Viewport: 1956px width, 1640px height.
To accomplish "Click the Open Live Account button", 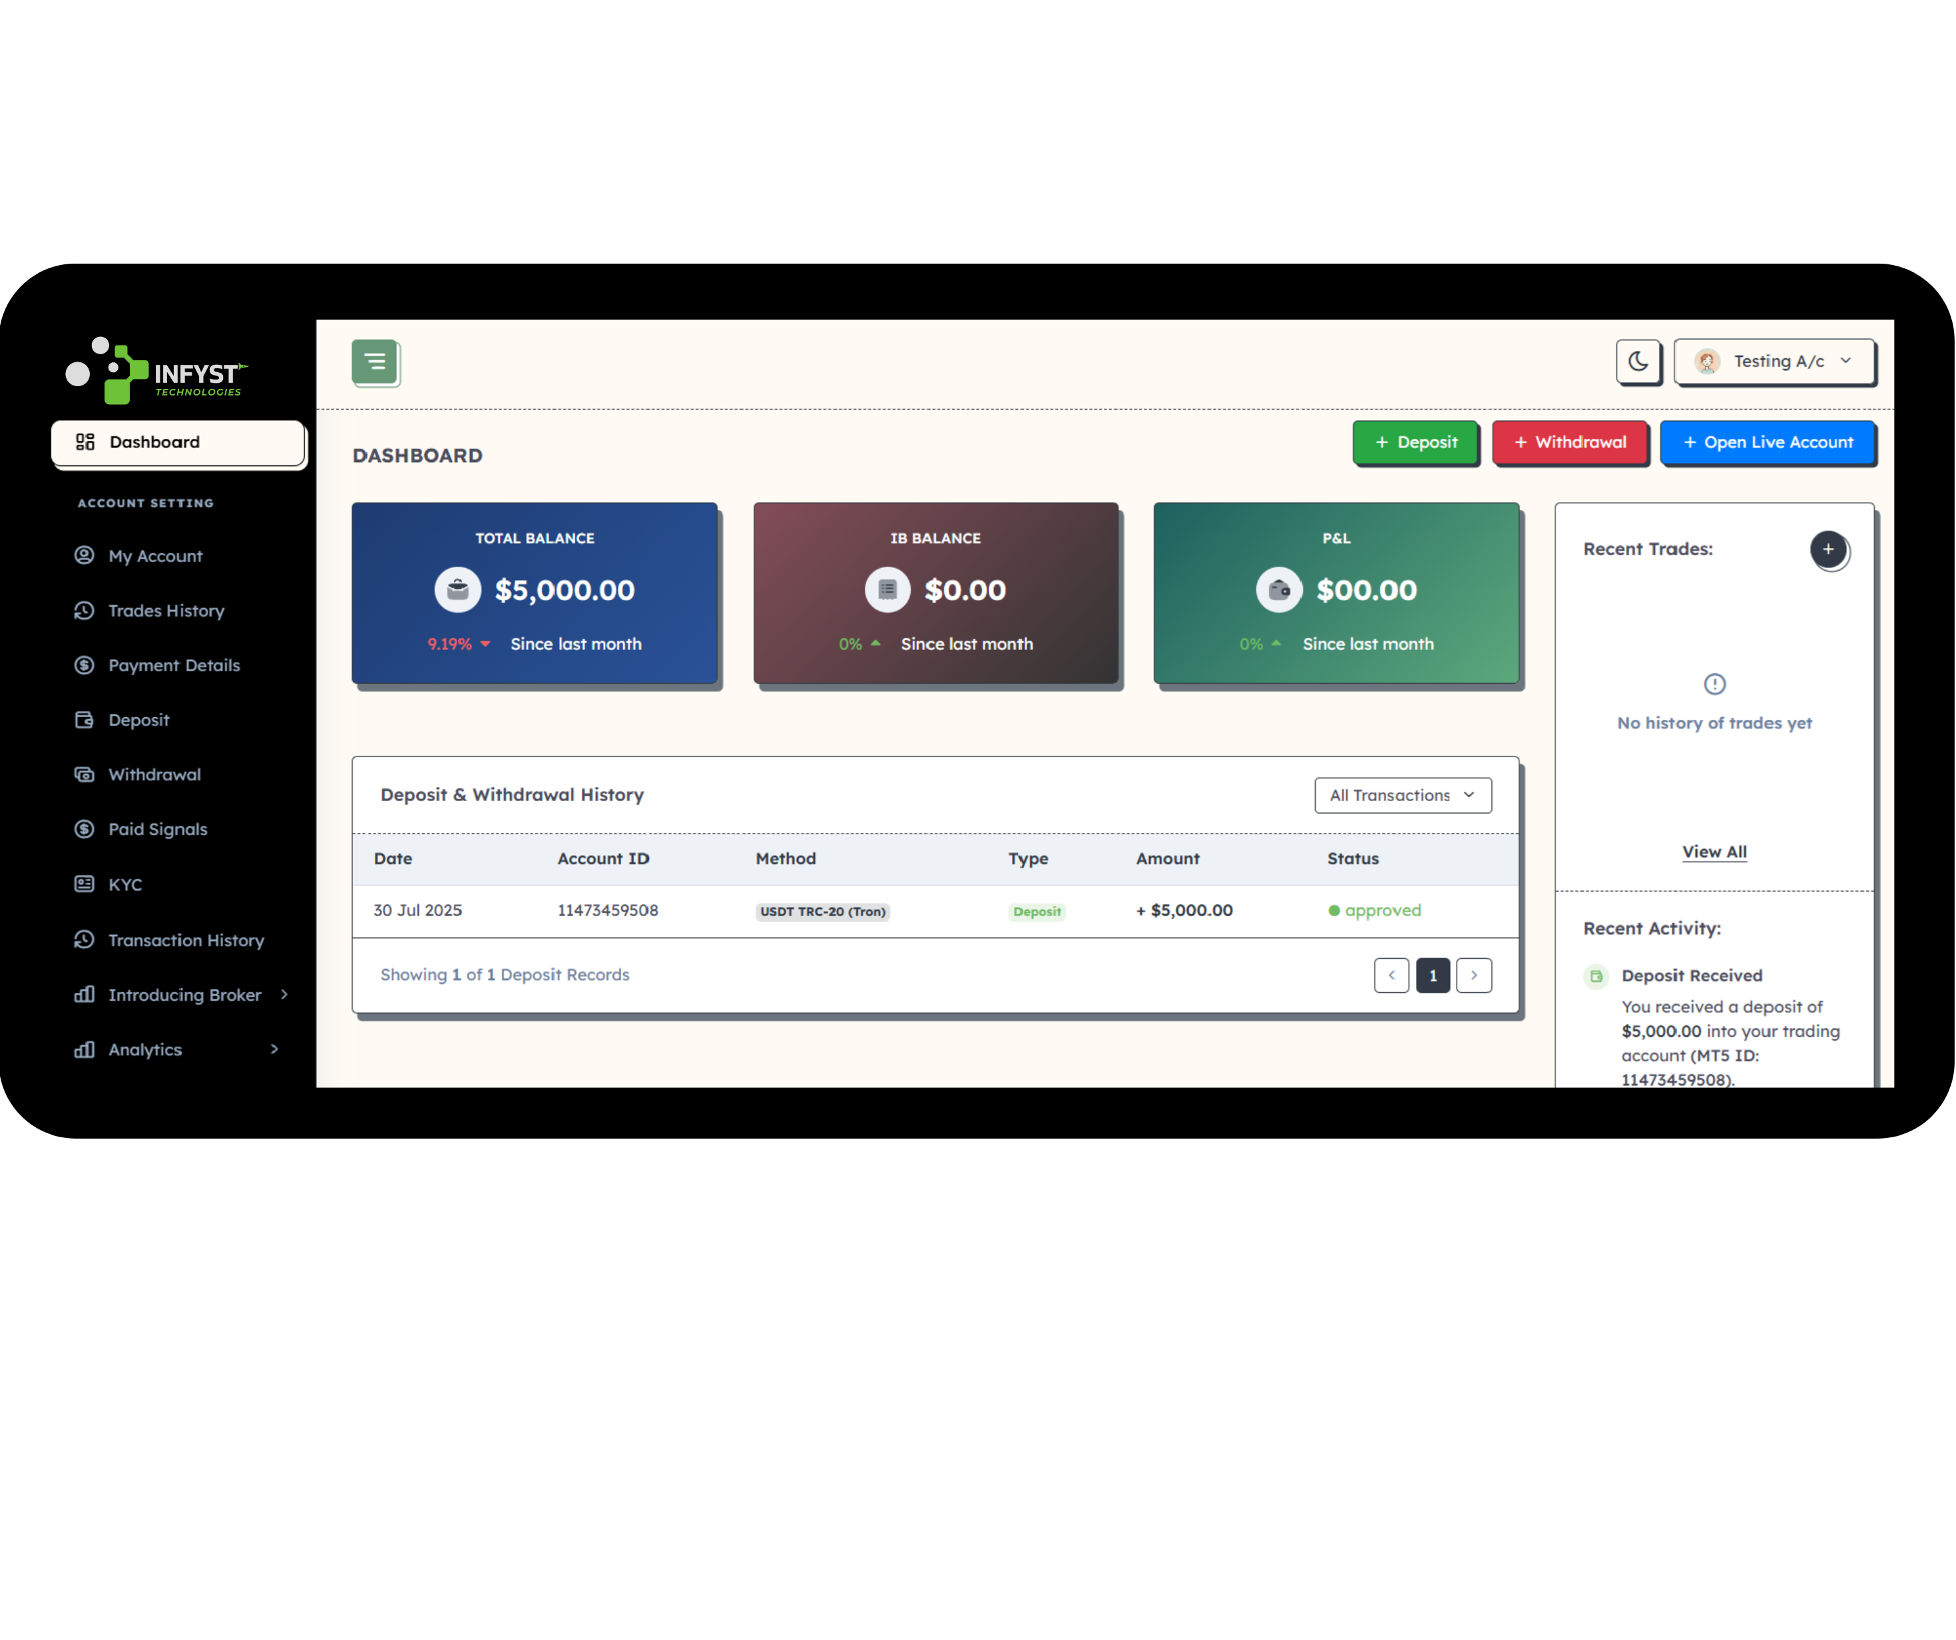I will click(1768, 441).
